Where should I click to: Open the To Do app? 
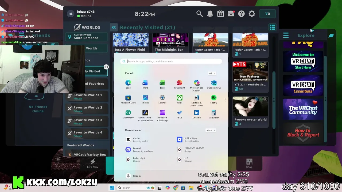pyautogui.click(x=179, y=114)
